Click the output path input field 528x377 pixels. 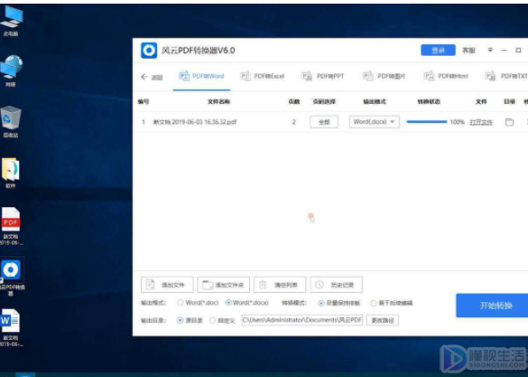pos(302,320)
